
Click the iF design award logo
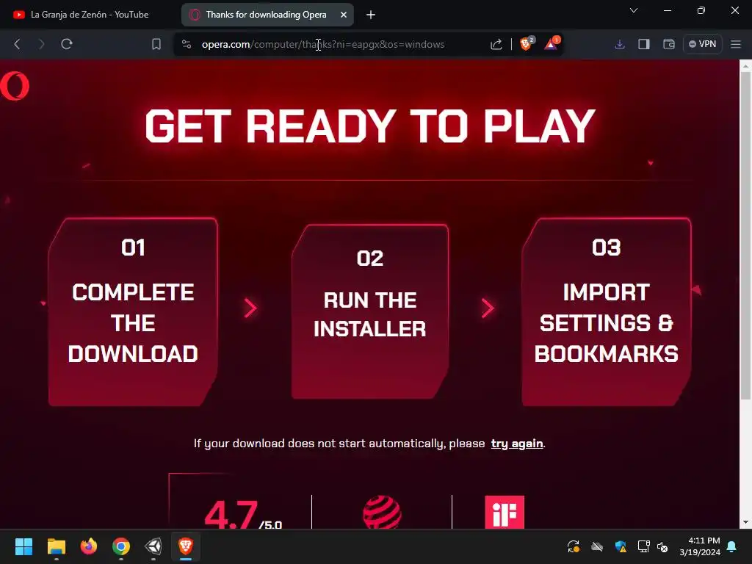click(505, 512)
